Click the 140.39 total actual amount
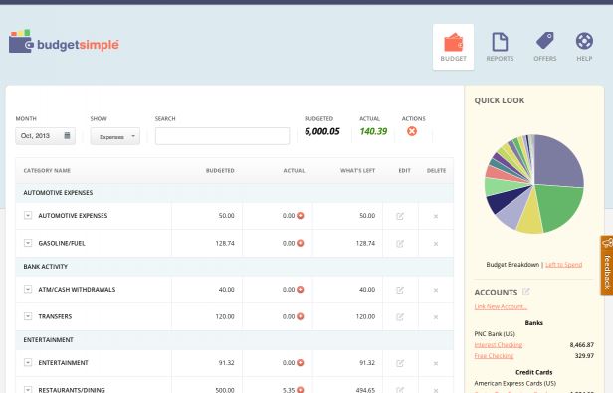This screenshot has width=613, height=393. pos(373,131)
